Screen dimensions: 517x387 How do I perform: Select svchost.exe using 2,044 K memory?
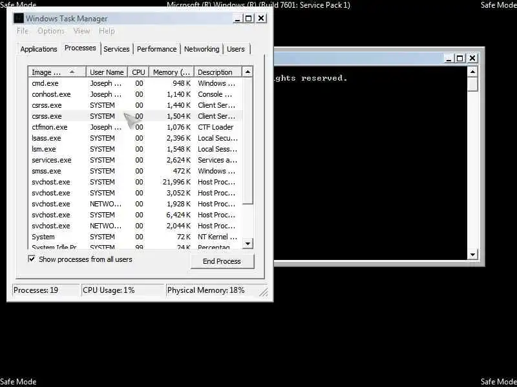135,226
